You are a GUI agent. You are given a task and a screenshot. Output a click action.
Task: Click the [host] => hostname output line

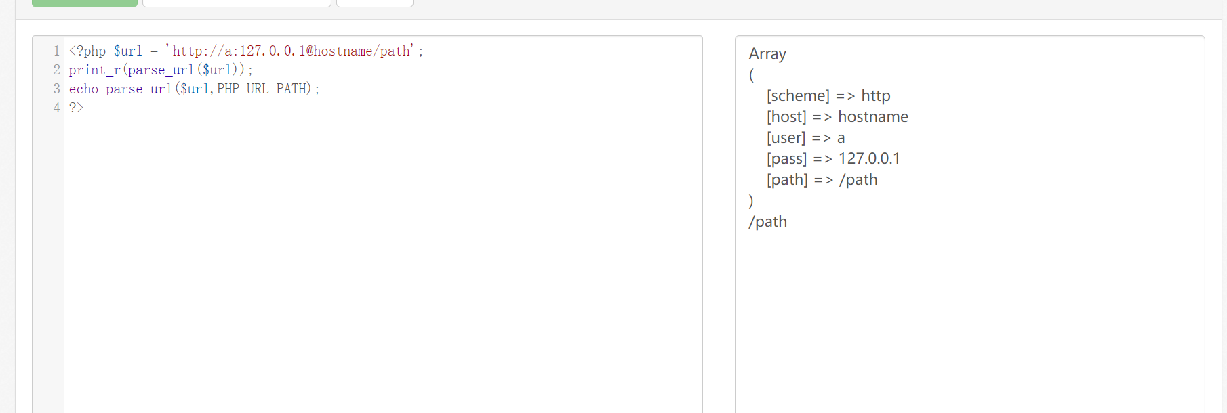tap(837, 117)
